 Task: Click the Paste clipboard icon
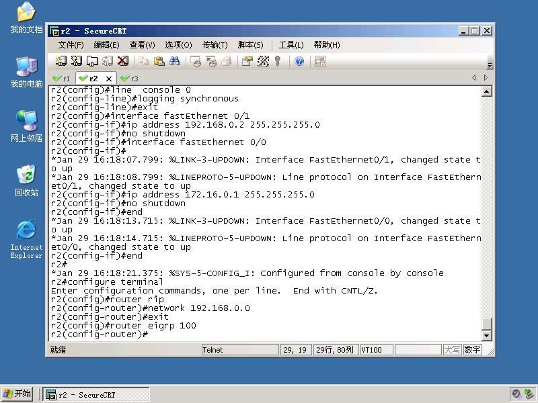[x=159, y=61]
